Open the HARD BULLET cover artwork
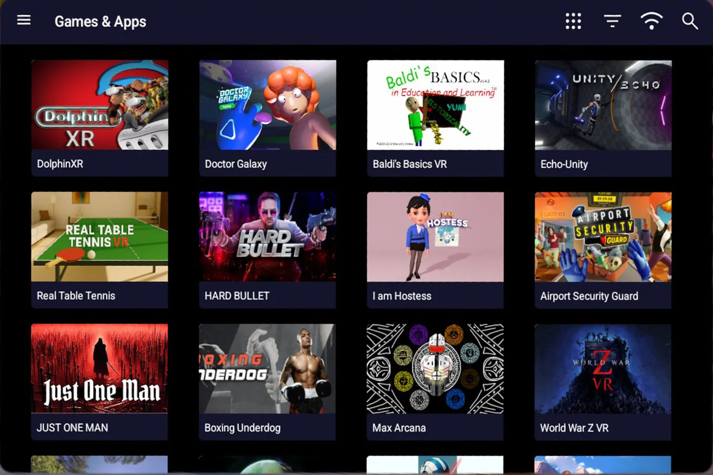This screenshot has width=713, height=475. click(268, 237)
